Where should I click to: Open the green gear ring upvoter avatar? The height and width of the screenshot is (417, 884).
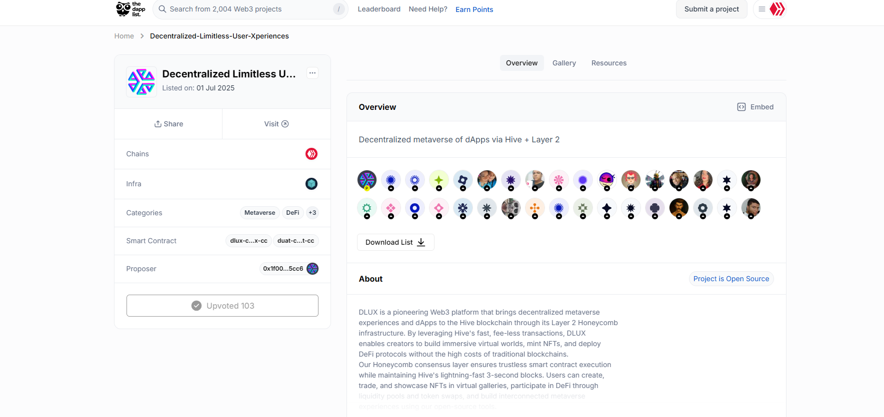tap(367, 208)
